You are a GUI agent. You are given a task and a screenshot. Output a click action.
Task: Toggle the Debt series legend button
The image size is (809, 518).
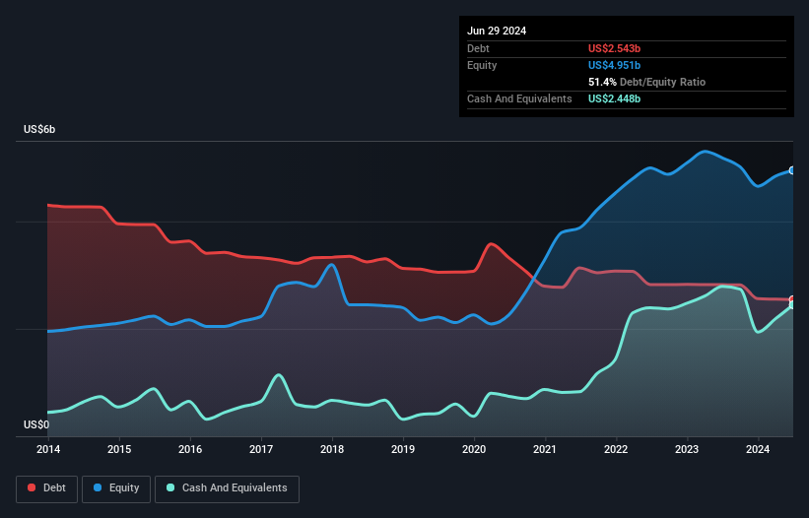47,488
